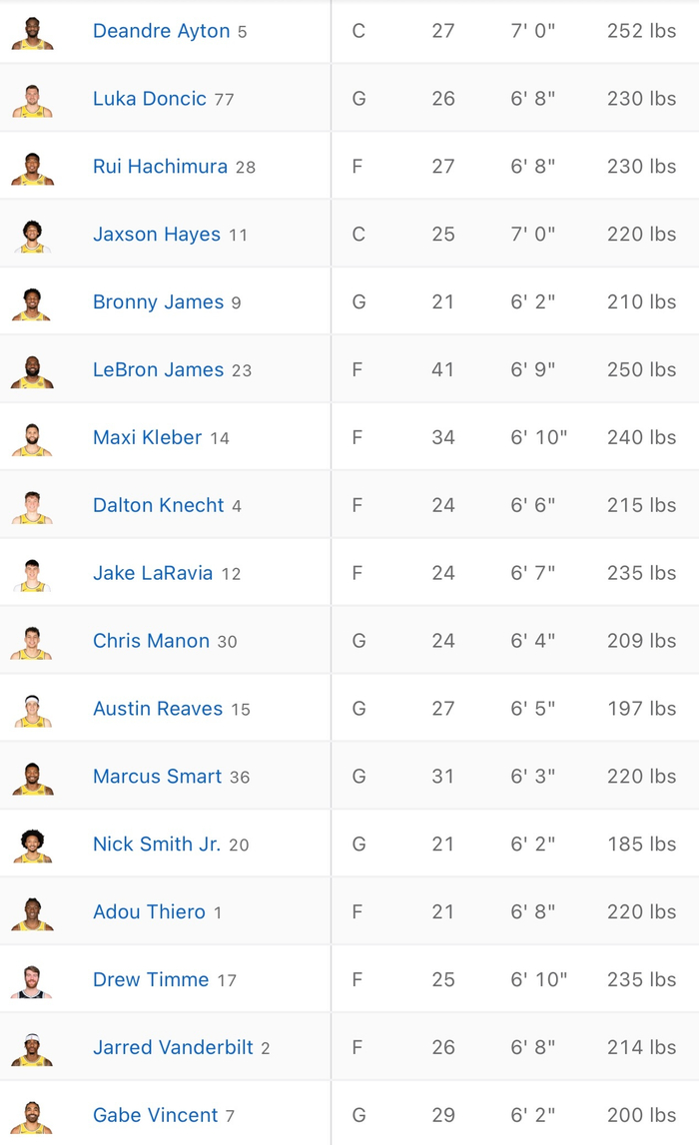Click Gabe Vincent's name link
Viewport: 699px width, 1145px height.
(155, 1116)
